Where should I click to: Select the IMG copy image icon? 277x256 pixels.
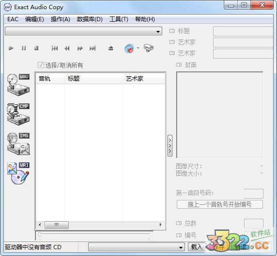pyautogui.click(x=18, y=143)
